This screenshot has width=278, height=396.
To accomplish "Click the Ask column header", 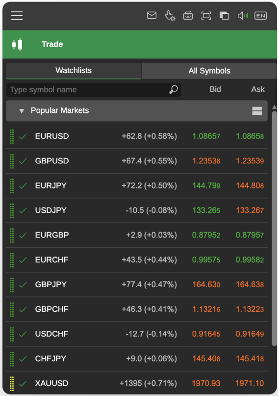I will pyautogui.click(x=258, y=89).
